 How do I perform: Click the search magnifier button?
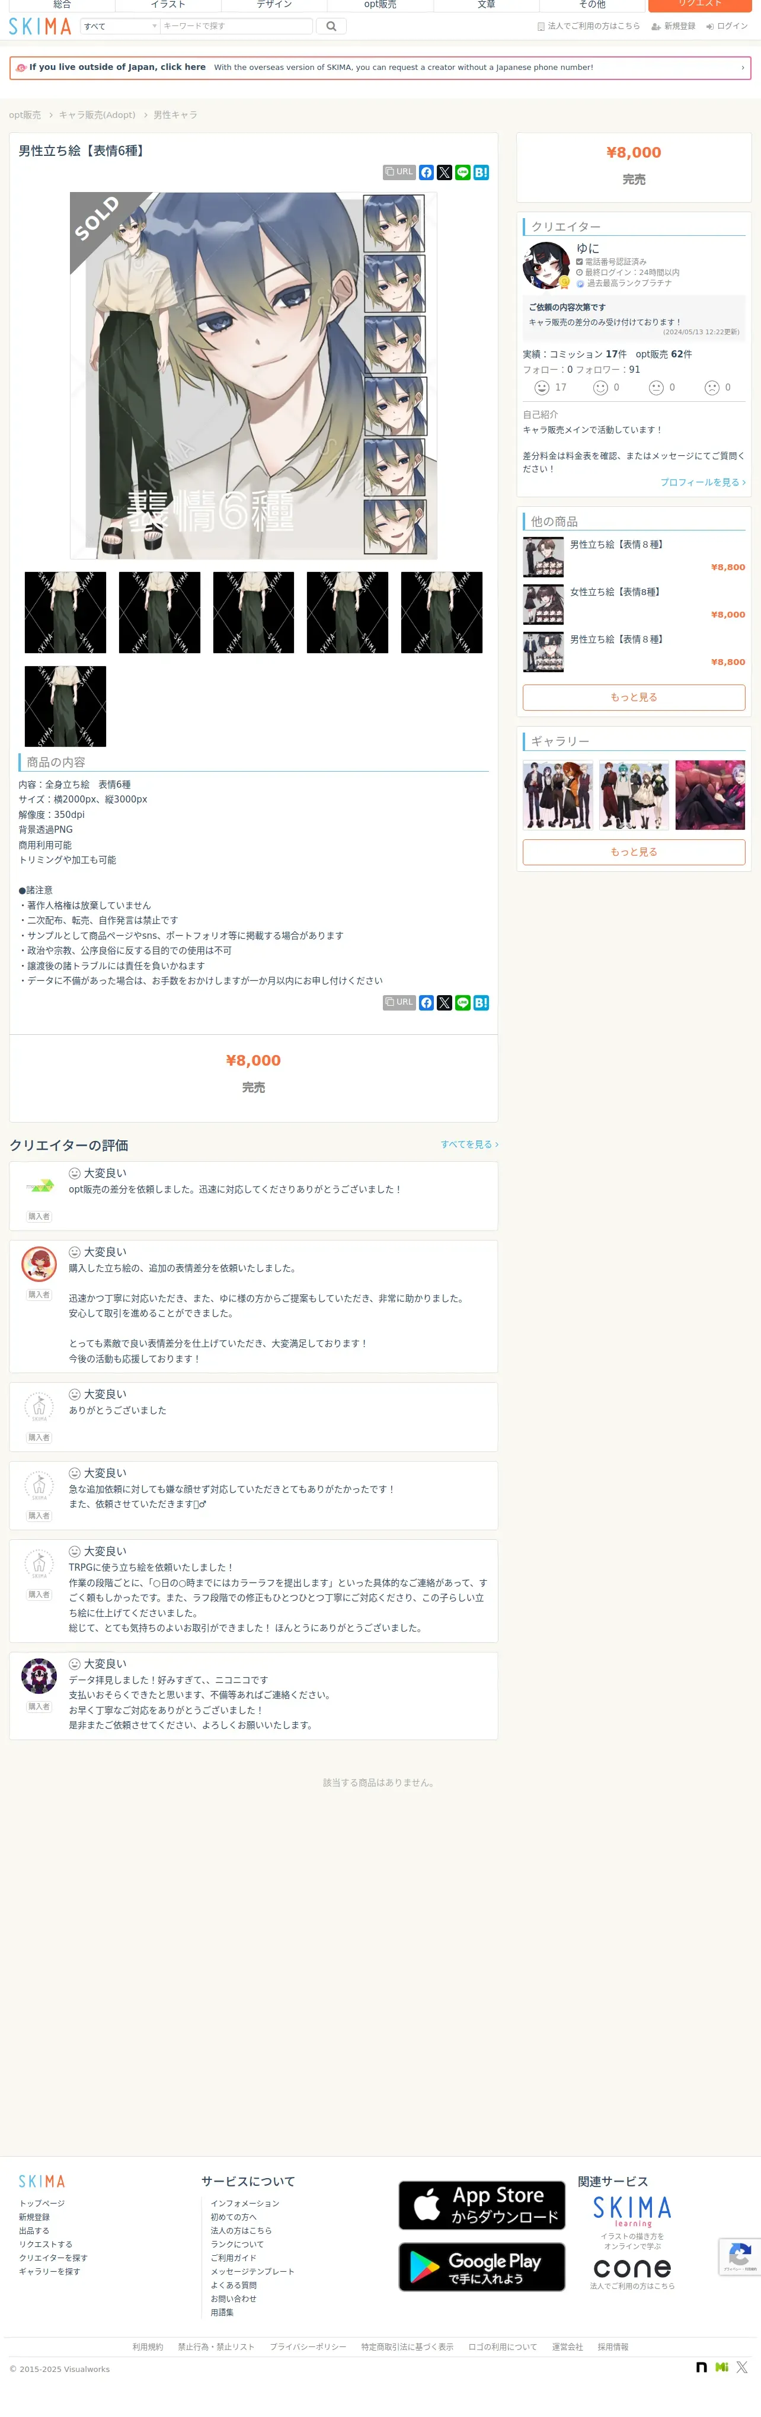click(x=331, y=26)
